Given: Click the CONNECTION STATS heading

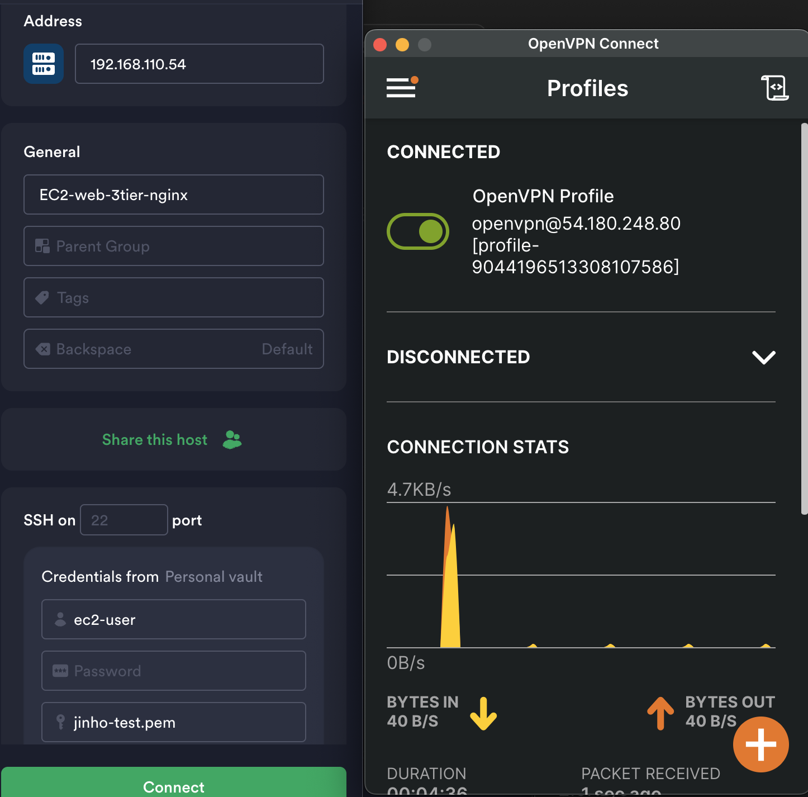Looking at the screenshot, I should coord(478,447).
